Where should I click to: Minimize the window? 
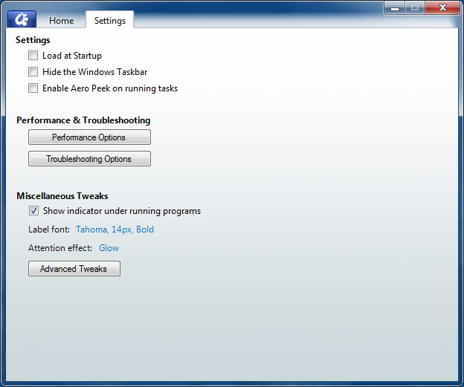coord(395,7)
